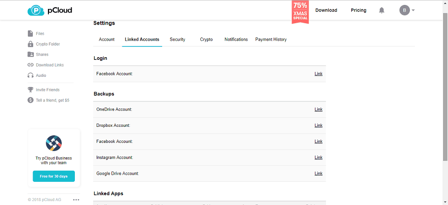Click the Login section heading
448x205 pixels.
coord(100,58)
